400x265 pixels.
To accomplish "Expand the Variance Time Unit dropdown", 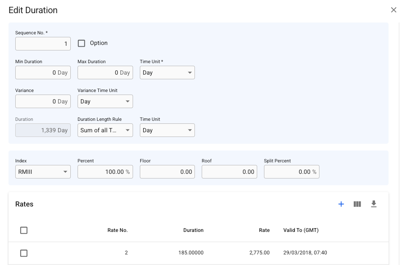I will [105, 101].
